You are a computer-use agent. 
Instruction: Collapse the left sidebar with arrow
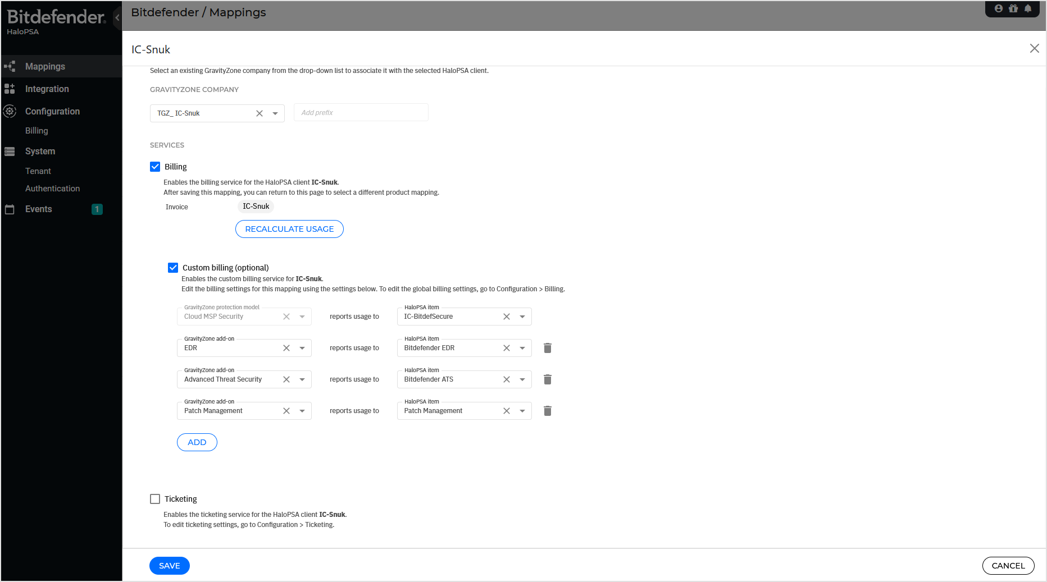coord(117,17)
